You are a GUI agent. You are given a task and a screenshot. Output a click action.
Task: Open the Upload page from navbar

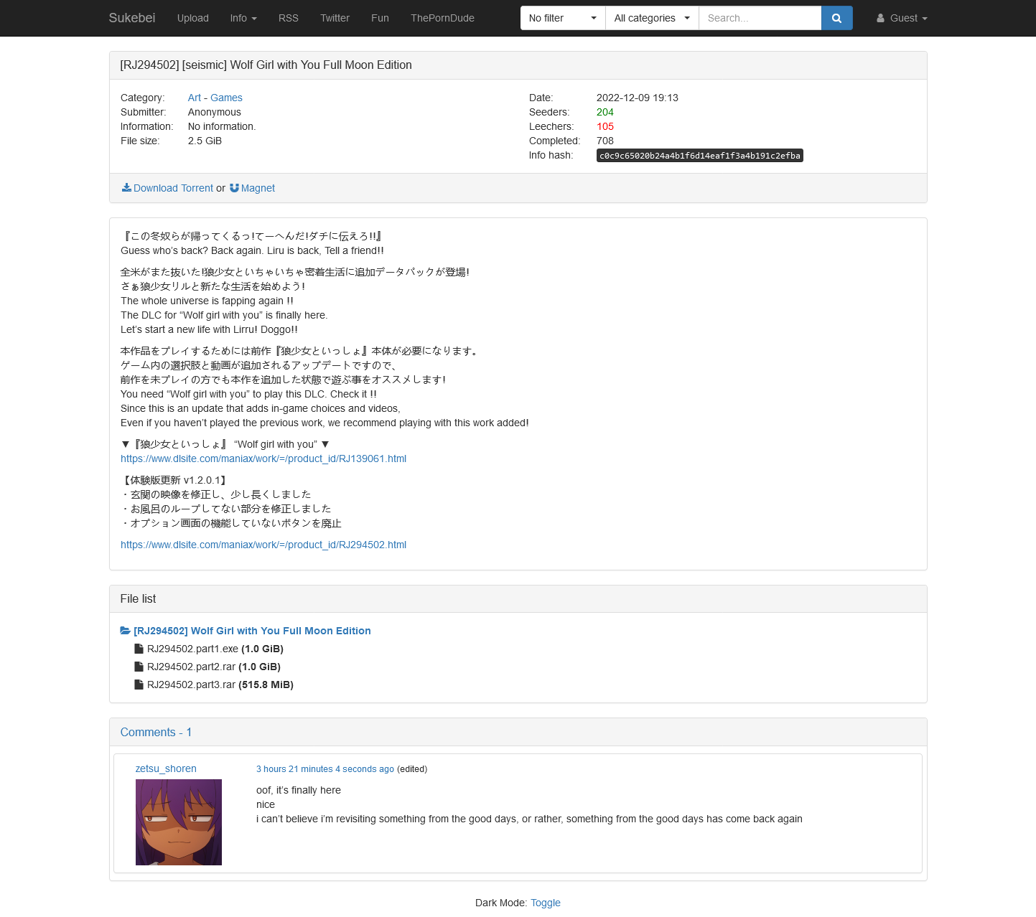coord(192,18)
